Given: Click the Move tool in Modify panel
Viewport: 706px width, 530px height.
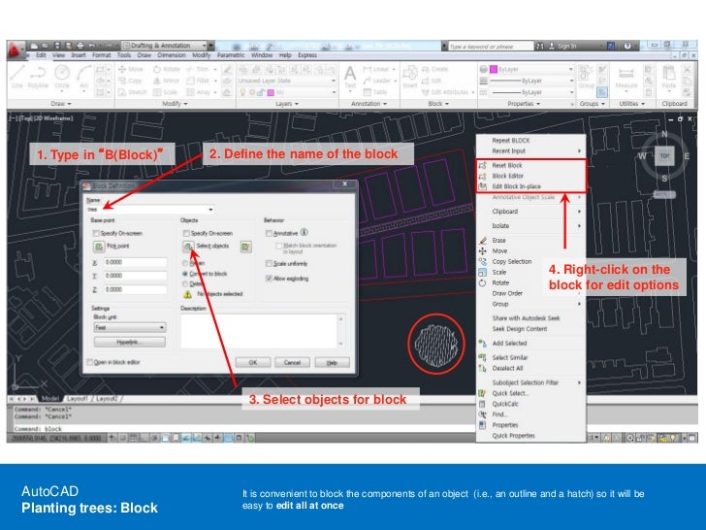Looking at the screenshot, I should pyautogui.click(x=131, y=70).
